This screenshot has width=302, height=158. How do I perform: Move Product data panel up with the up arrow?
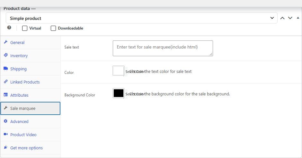coord(282,18)
